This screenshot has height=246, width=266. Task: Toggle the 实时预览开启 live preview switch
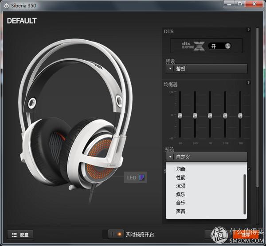[x=116, y=234]
